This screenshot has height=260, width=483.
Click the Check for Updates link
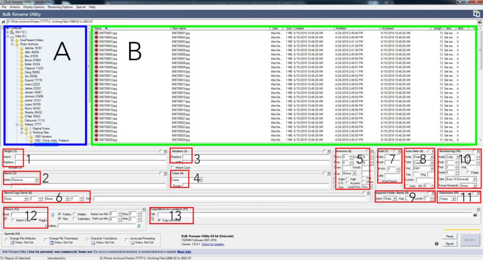(213, 244)
